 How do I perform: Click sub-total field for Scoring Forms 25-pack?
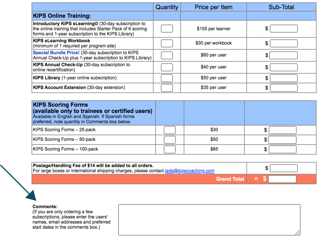(x=282, y=130)
